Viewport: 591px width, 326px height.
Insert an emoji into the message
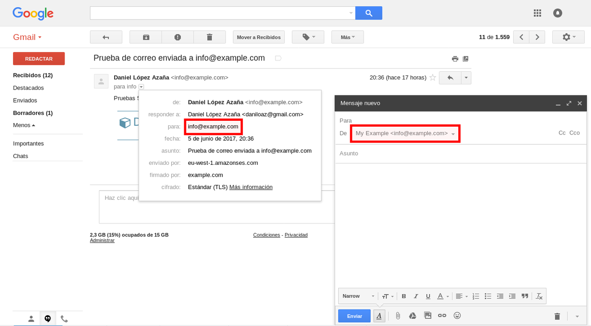(x=457, y=315)
